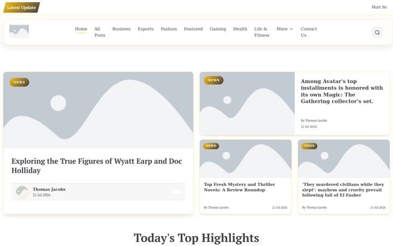
Task: Click NEWS tag on Wyatt Earp card
Action: [x=19, y=83]
